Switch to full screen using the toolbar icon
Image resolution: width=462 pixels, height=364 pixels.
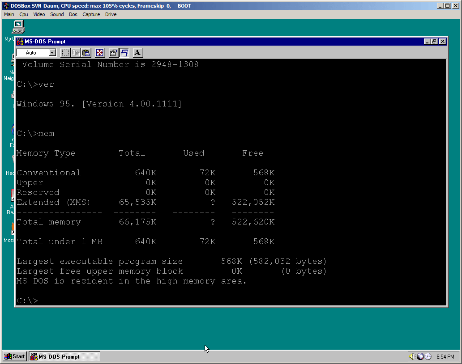(100, 53)
